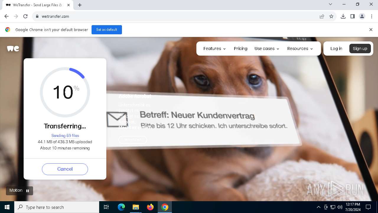The width and height of the screenshot is (378, 213).
Task: Reload the WeTransfer page
Action: tap(25, 16)
